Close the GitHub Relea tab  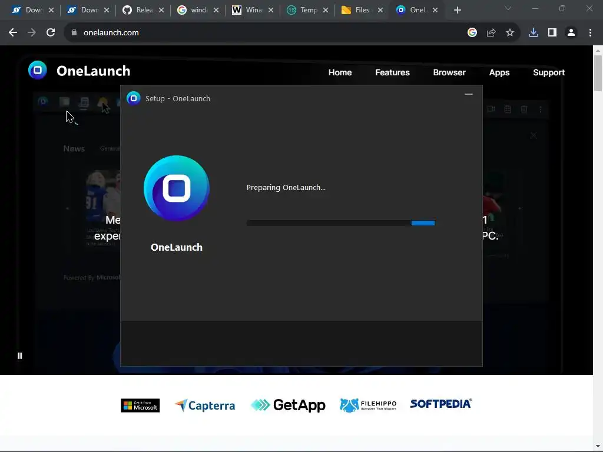pyautogui.click(x=161, y=11)
